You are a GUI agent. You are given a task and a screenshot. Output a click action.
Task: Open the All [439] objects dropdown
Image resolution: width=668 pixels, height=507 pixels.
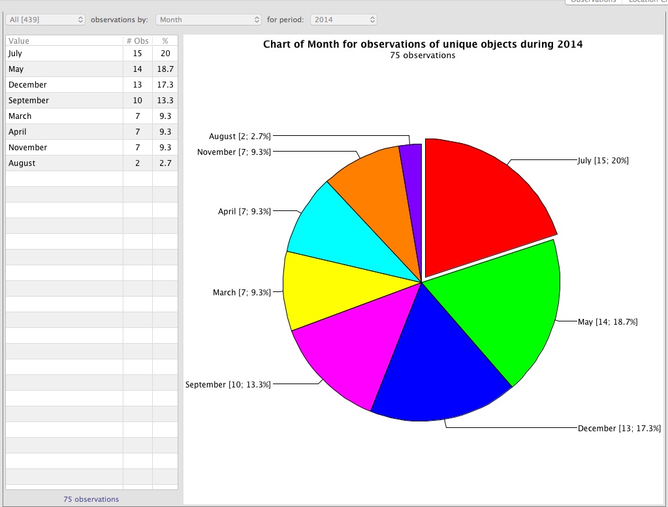click(x=46, y=20)
